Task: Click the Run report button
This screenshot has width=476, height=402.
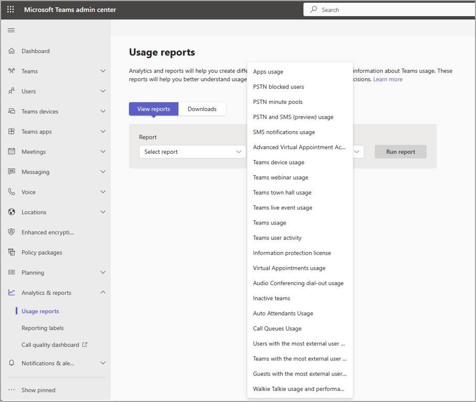Action: point(401,152)
